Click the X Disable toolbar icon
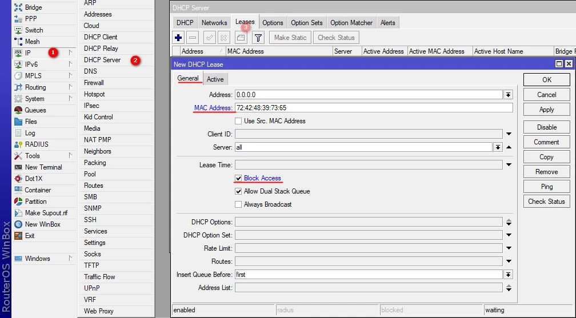This screenshot has width=576, height=318. [223, 38]
